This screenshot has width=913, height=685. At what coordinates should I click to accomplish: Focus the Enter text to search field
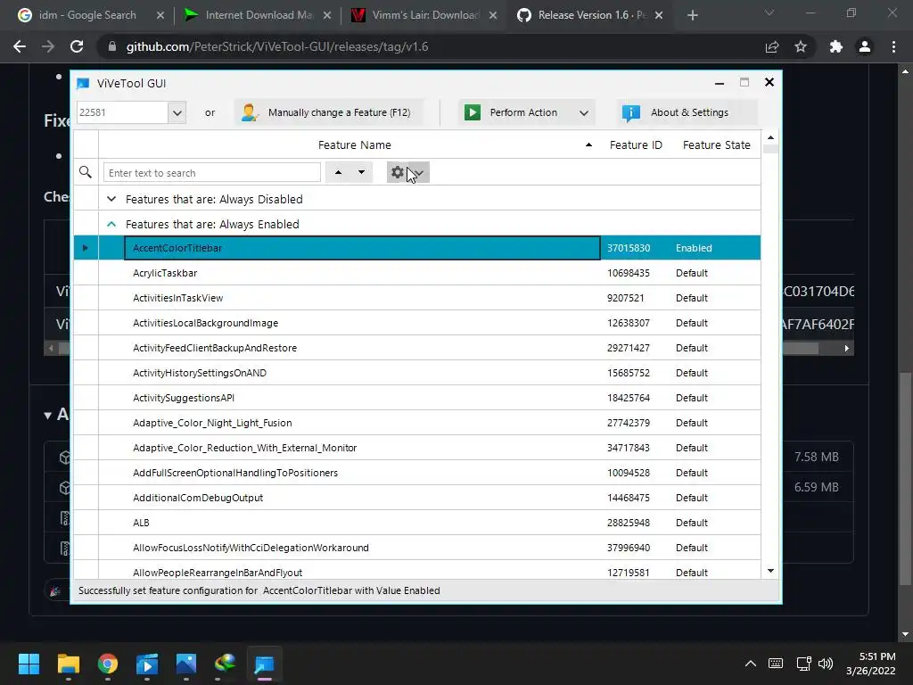[x=212, y=172]
